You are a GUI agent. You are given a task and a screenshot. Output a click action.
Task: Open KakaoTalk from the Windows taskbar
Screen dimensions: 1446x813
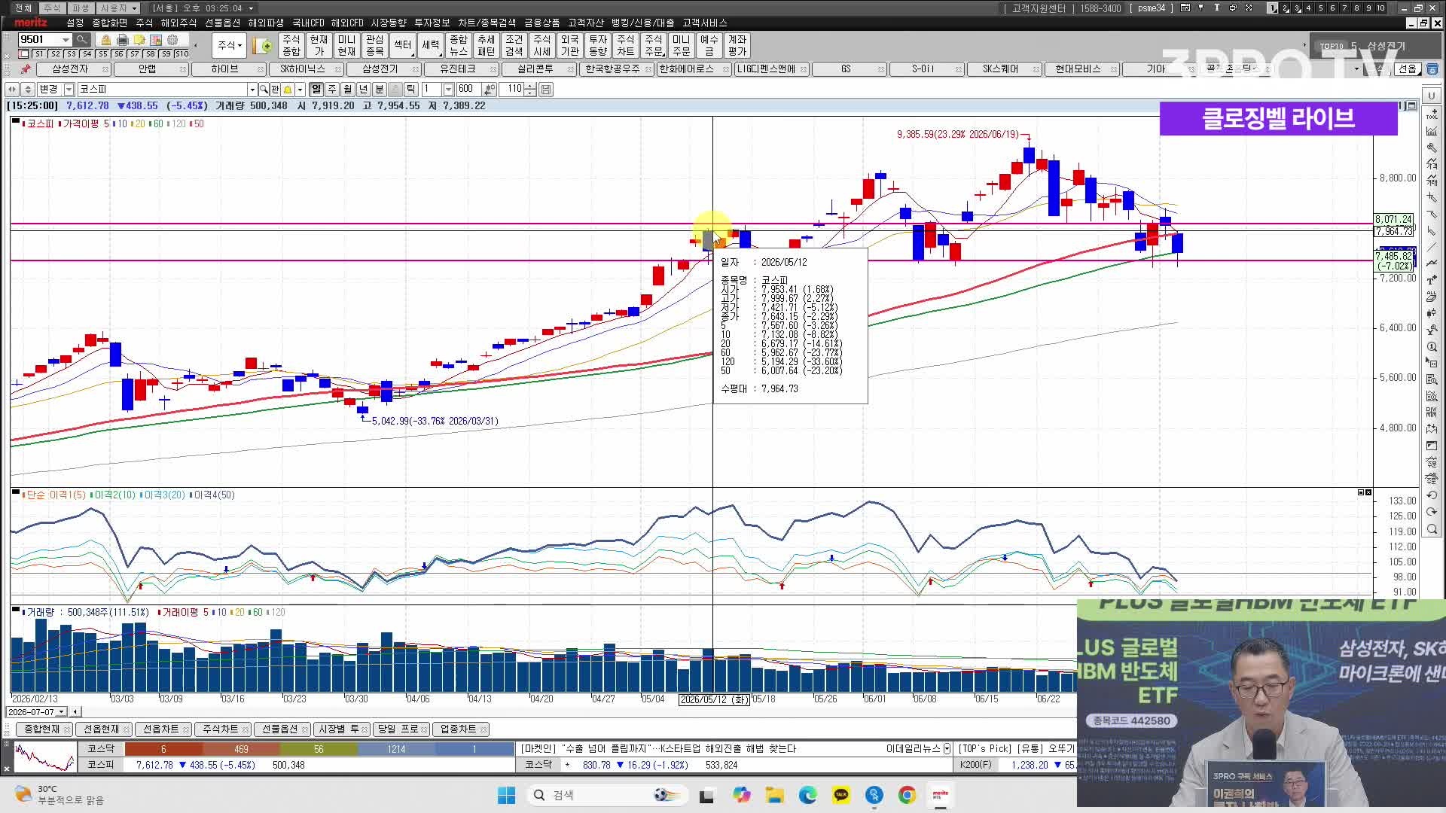pyautogui.click(x=840, y=795)
